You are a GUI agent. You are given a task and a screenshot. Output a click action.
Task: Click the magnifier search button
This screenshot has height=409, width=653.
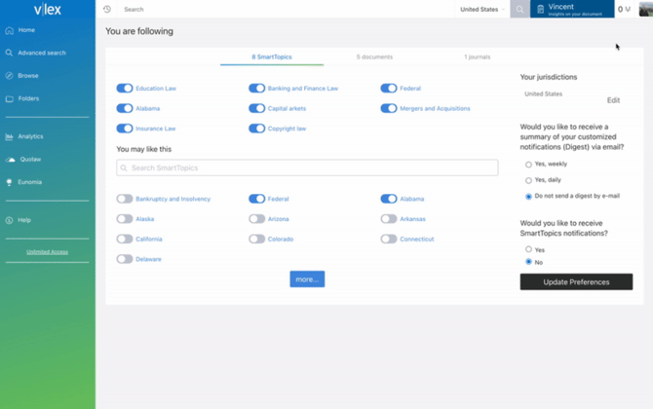tap(519, 9)
